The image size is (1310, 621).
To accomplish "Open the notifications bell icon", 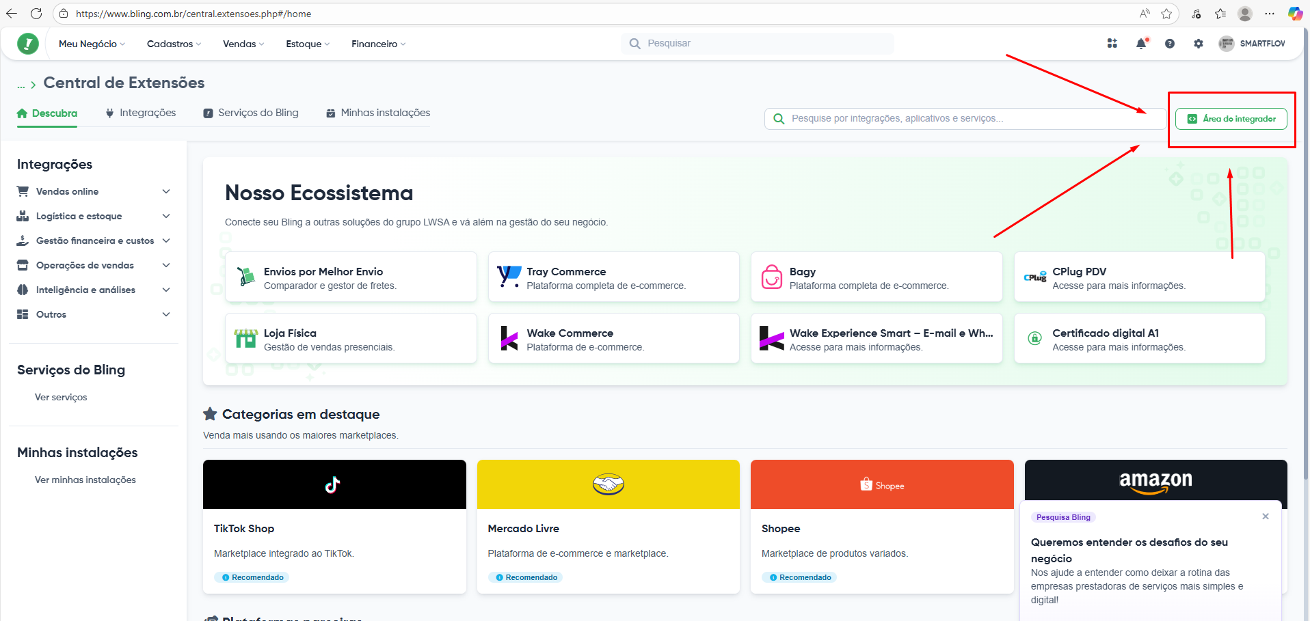I will (x=1141, y=43).
